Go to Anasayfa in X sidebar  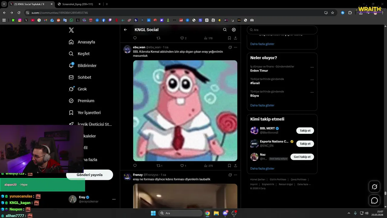pos(82,42)
